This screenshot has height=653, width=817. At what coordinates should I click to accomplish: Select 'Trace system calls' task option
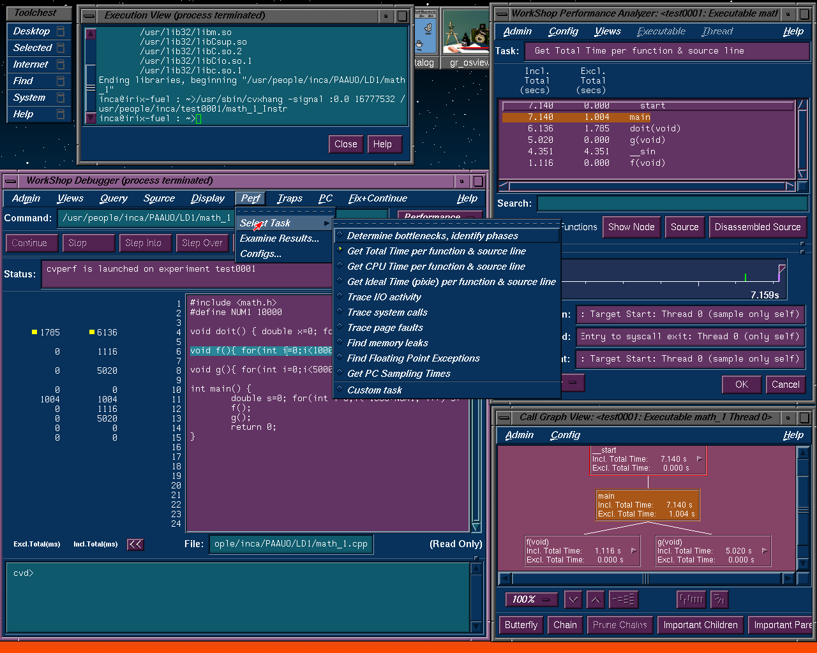[x=447, y=312]
